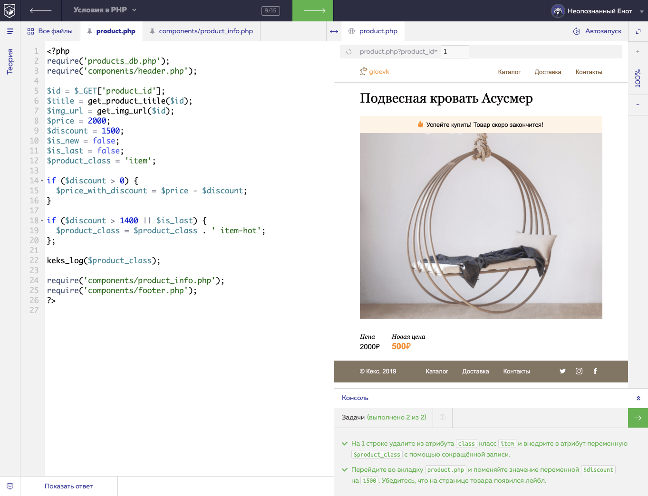Open the Условия в PHP course dropdown
Screen dimensions: 648x496
(105, 10)
